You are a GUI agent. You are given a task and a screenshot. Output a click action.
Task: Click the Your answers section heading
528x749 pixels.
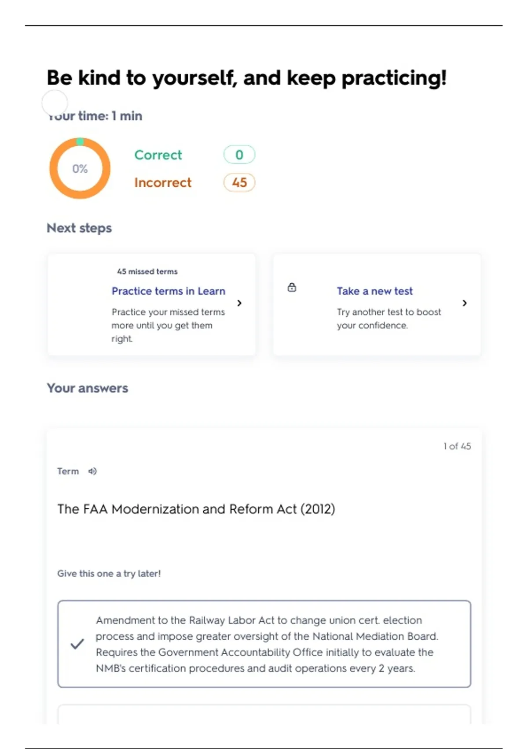tap(88, 388)
